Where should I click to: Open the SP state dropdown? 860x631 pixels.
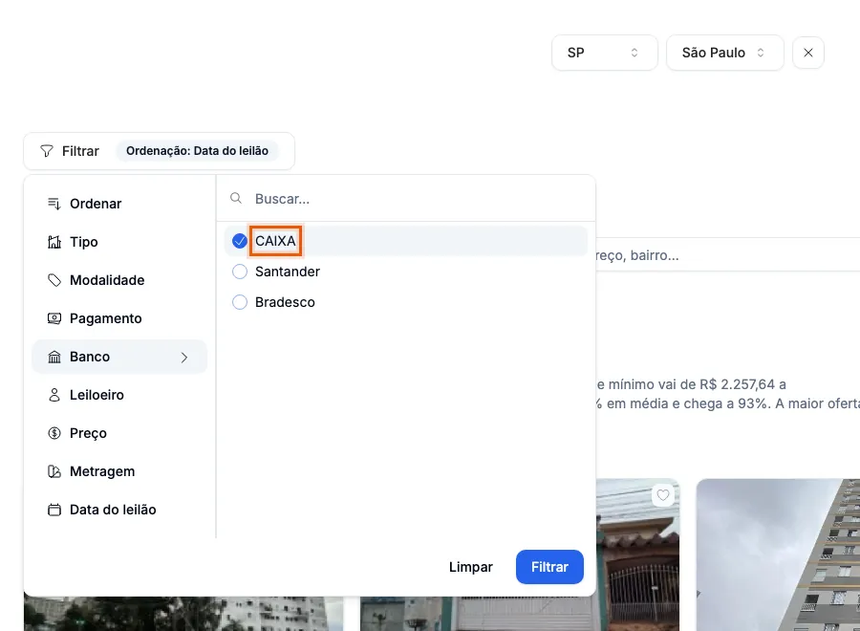click(x=605, y=53)
